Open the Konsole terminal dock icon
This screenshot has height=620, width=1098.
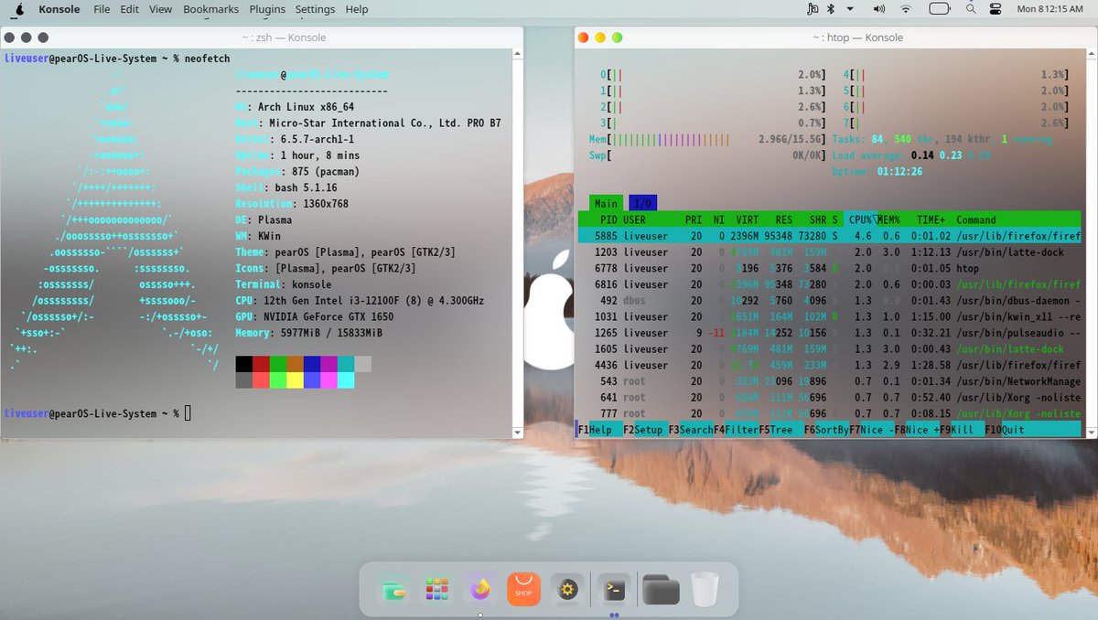614,590
